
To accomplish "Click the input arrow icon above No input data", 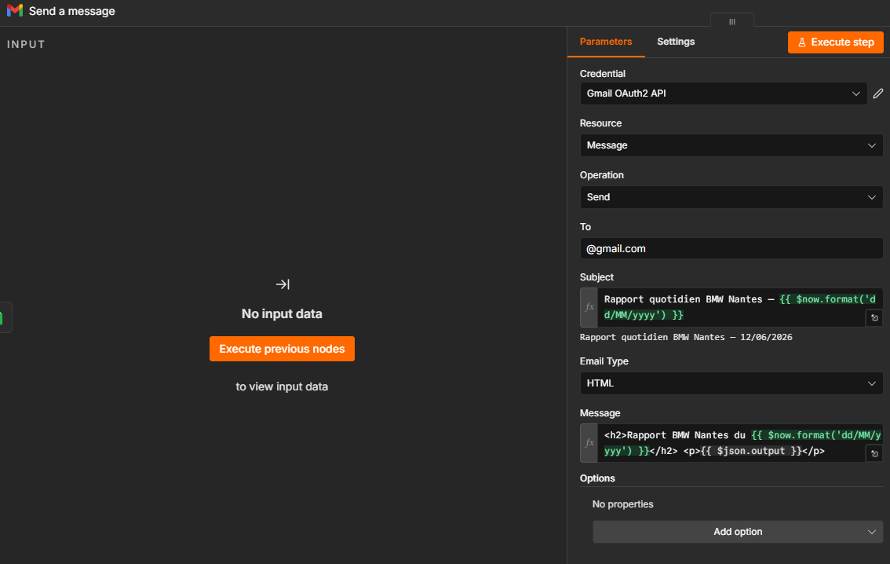I will (282, 284).
